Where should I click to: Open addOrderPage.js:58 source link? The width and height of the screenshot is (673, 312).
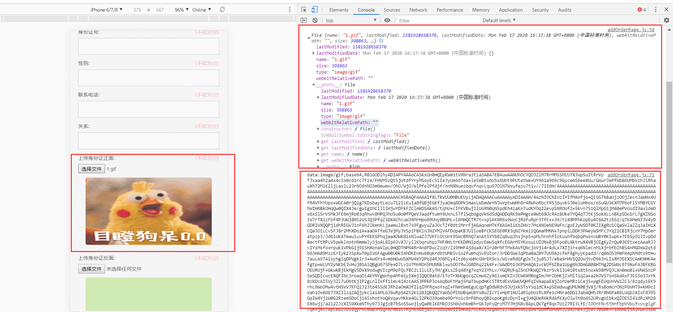pyautogui.click(x=631, y=30)
